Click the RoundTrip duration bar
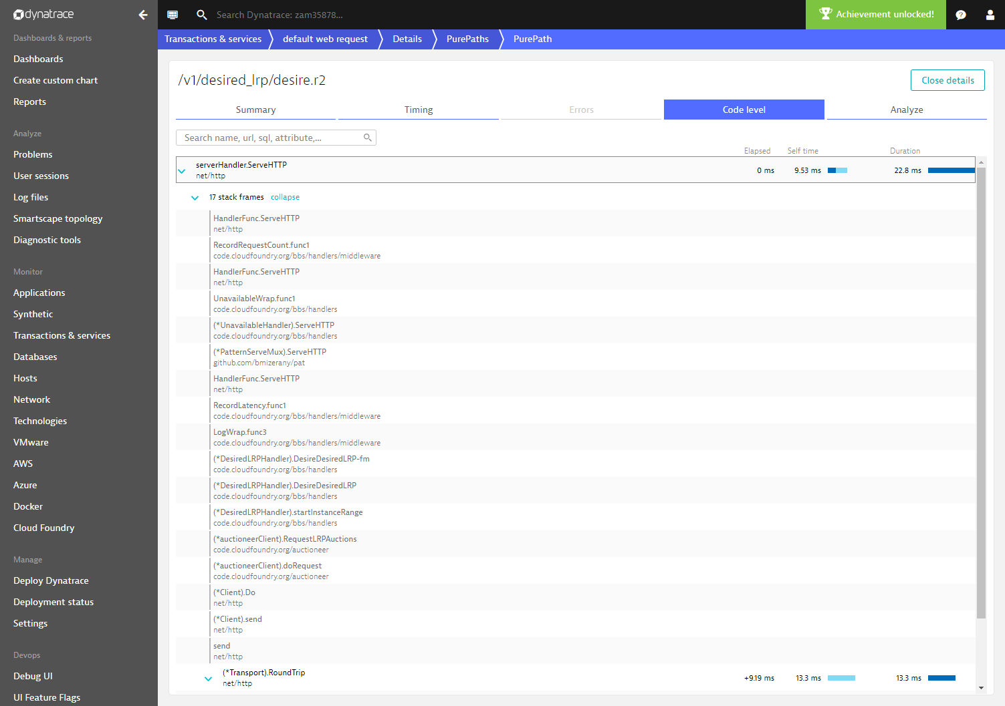Image resolution: width=1005 pixels, height=706 pixels. 941,678
